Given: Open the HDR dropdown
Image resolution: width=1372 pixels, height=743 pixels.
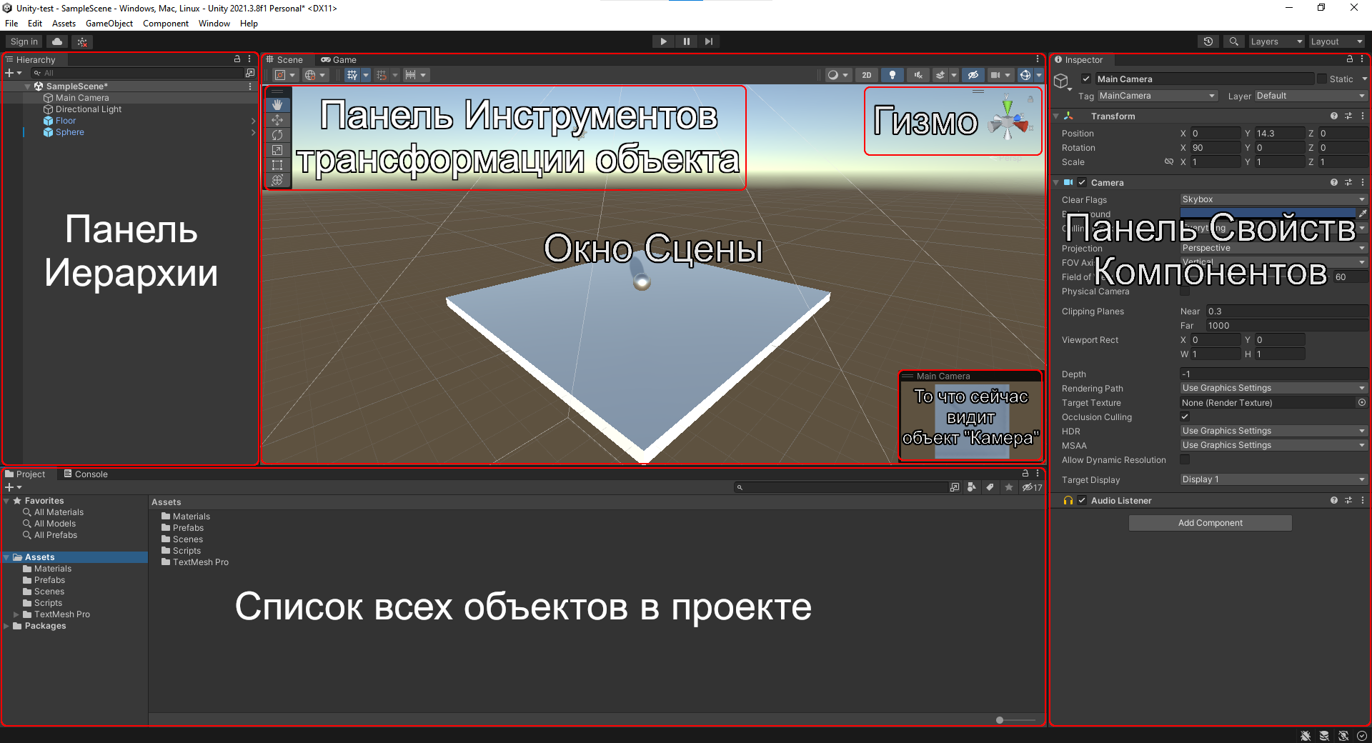Looking at the screenshot, I should [x=1273, y=431].
